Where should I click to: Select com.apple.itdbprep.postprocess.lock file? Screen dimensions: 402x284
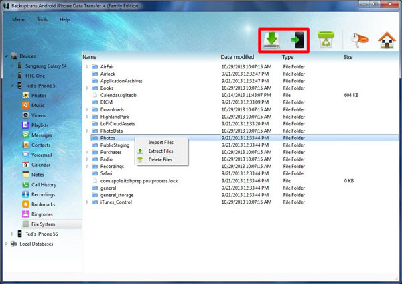pyautogui.click(x=139, y=181)
